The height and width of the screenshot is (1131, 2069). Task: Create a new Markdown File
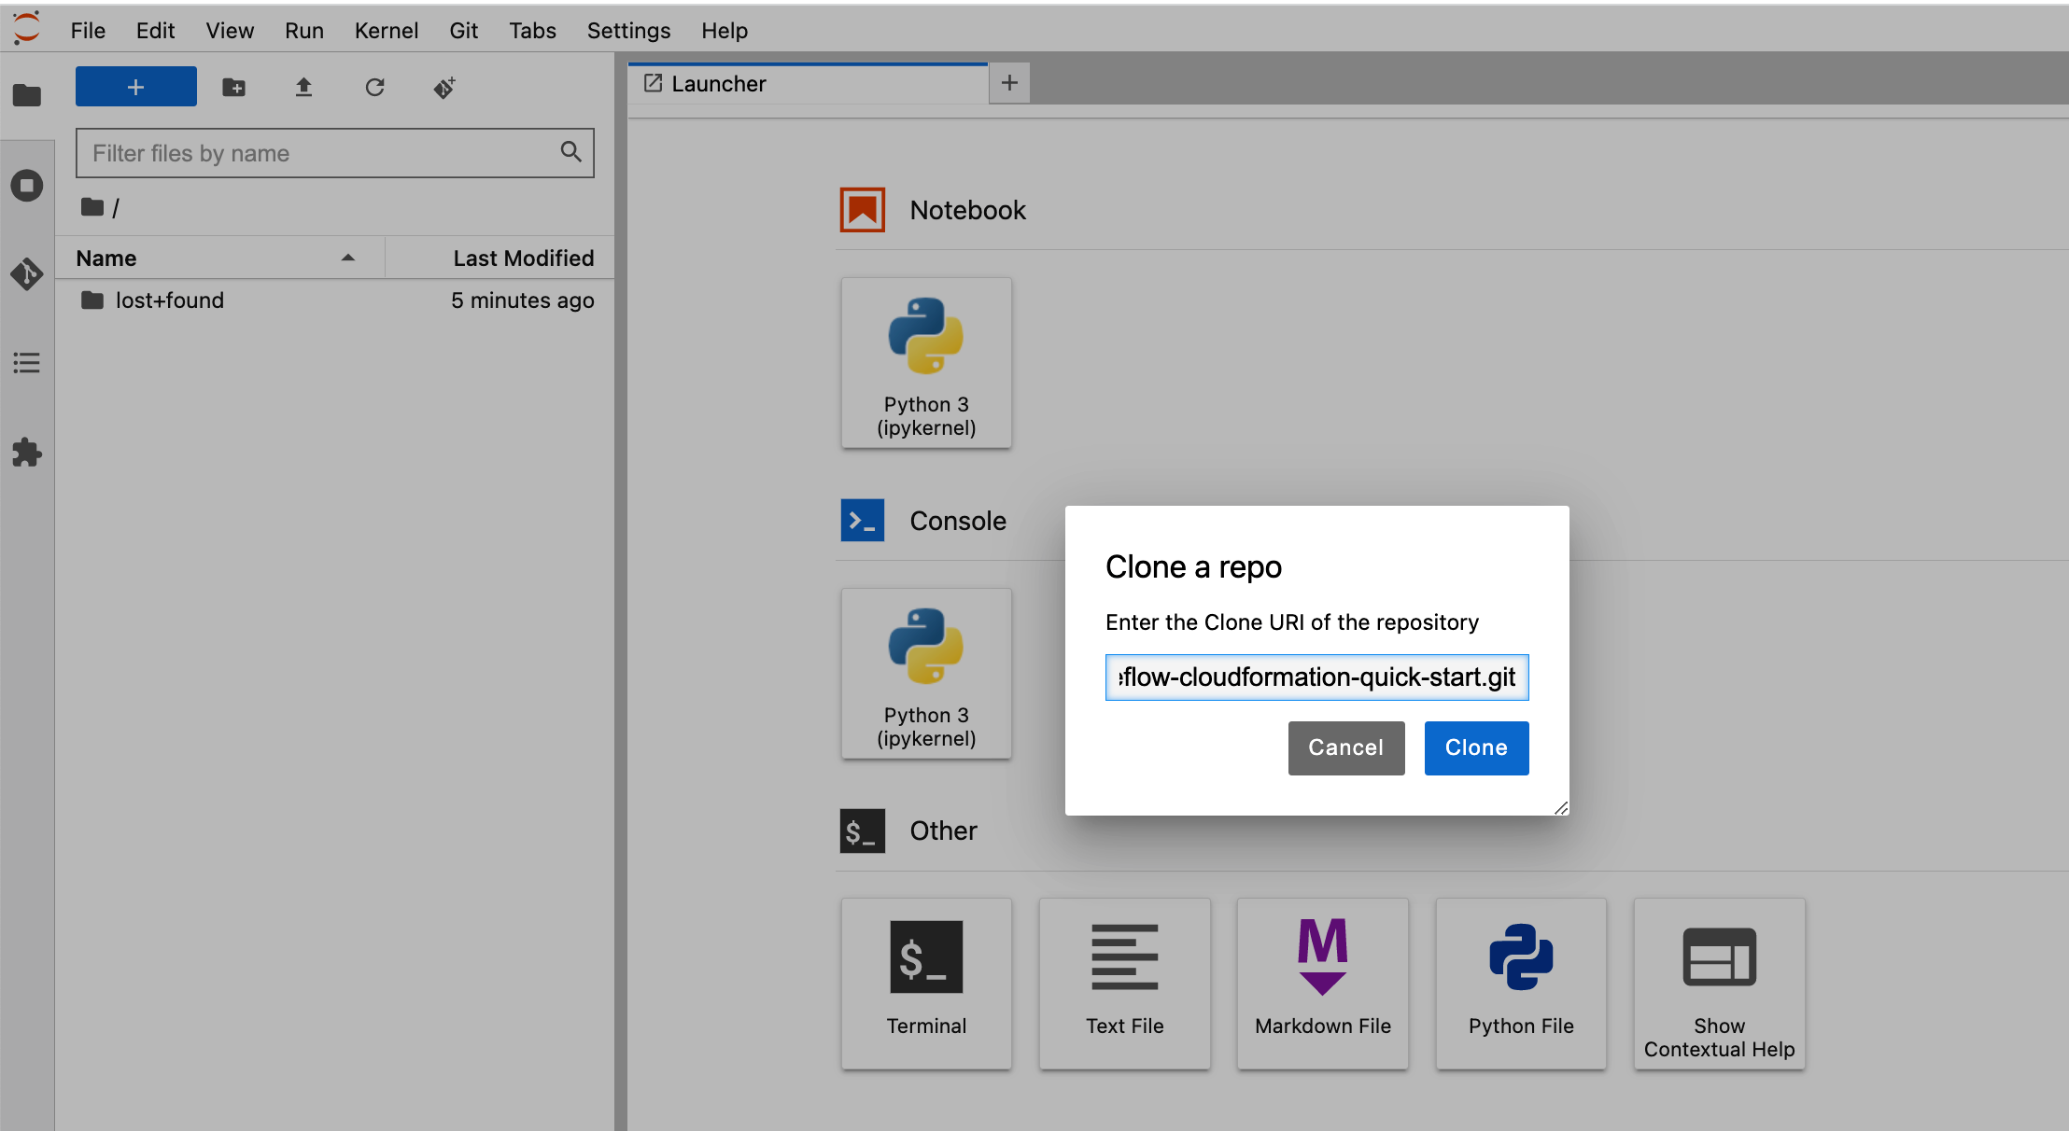point(1322,983)
